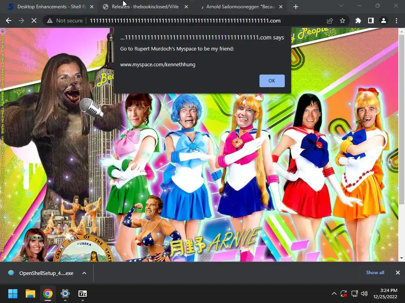
Task: Go back to the previous page
Action: coord(9,21)
